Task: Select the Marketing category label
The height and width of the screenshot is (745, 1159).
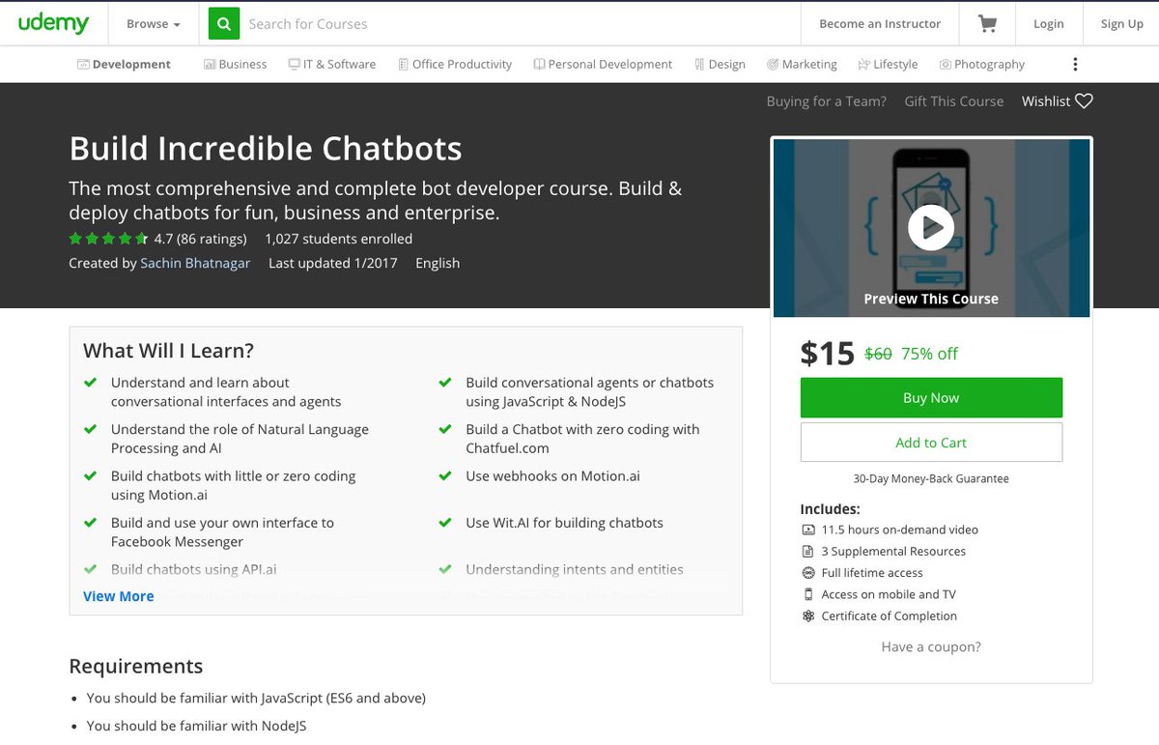Action: coord(809,65)
